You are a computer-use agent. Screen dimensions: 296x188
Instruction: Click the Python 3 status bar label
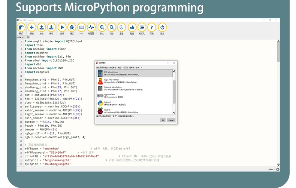(x=271, y=169)
